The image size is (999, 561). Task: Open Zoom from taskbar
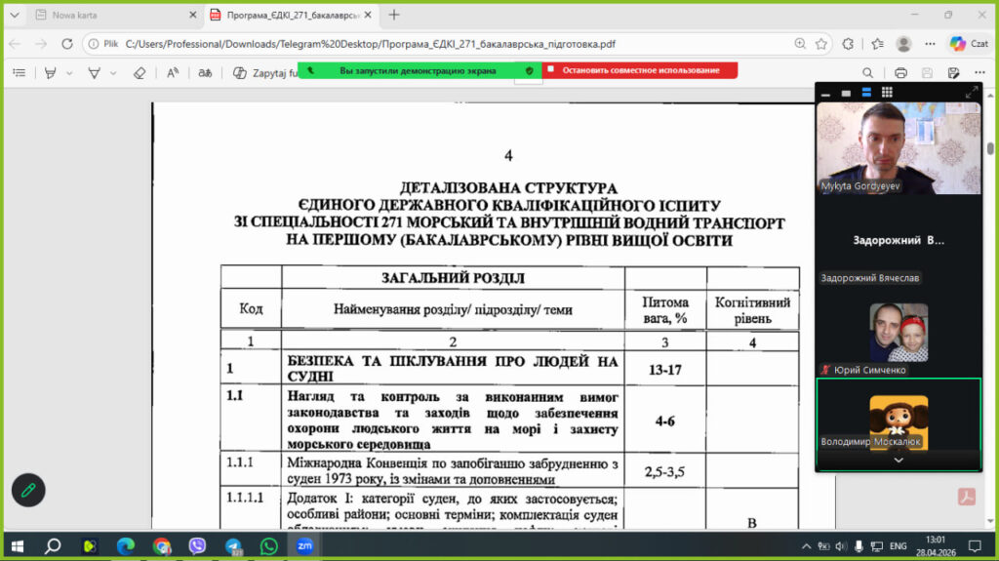pos(304,546)
